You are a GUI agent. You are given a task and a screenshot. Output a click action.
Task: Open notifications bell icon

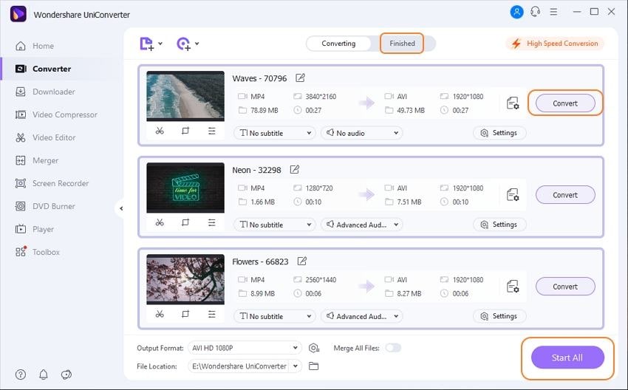pyautogui.click(x=44, y=374)
